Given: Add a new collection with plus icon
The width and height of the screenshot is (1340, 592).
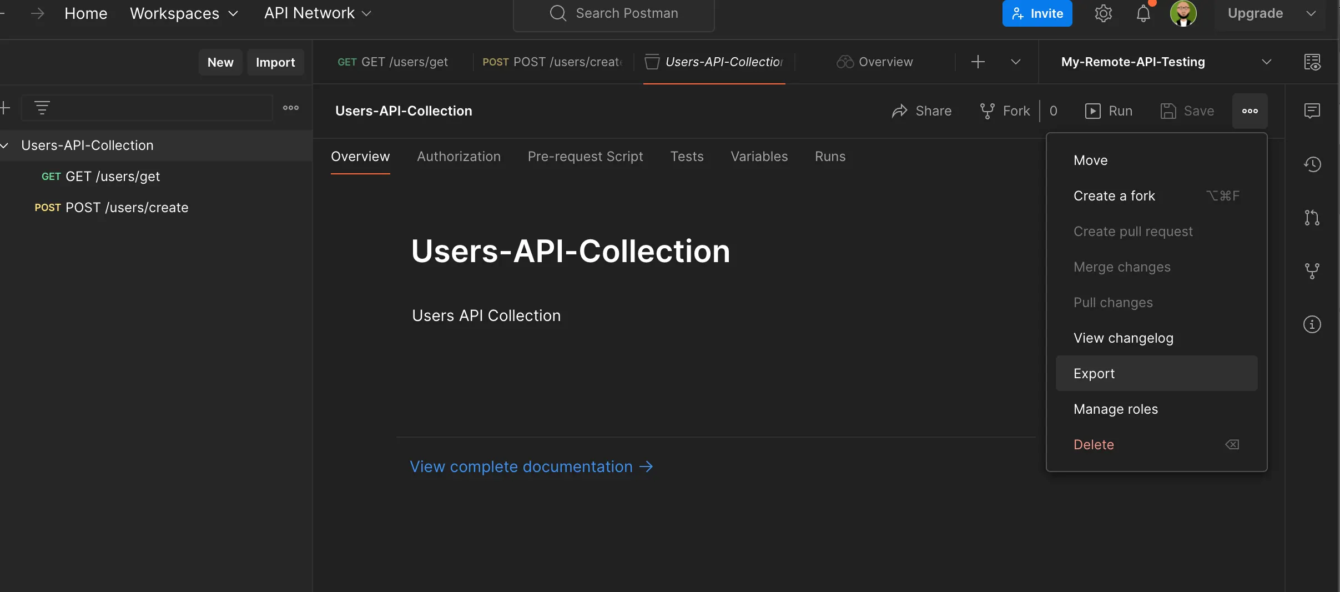Looking at the screenshot, I should click(5, 108).
